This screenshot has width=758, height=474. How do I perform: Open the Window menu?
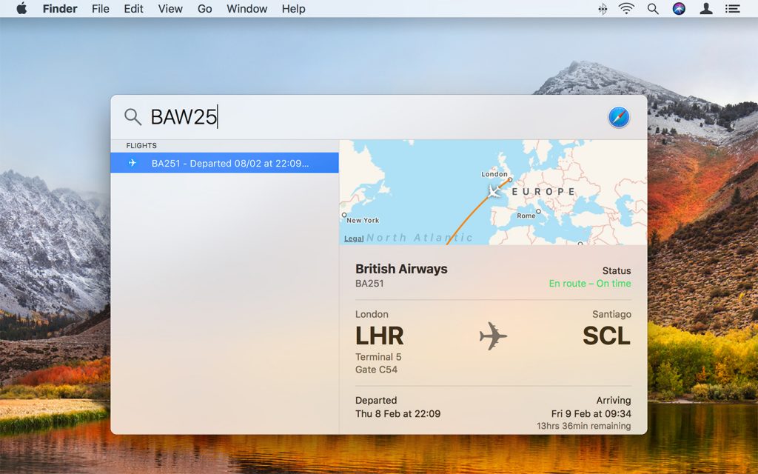246,9
